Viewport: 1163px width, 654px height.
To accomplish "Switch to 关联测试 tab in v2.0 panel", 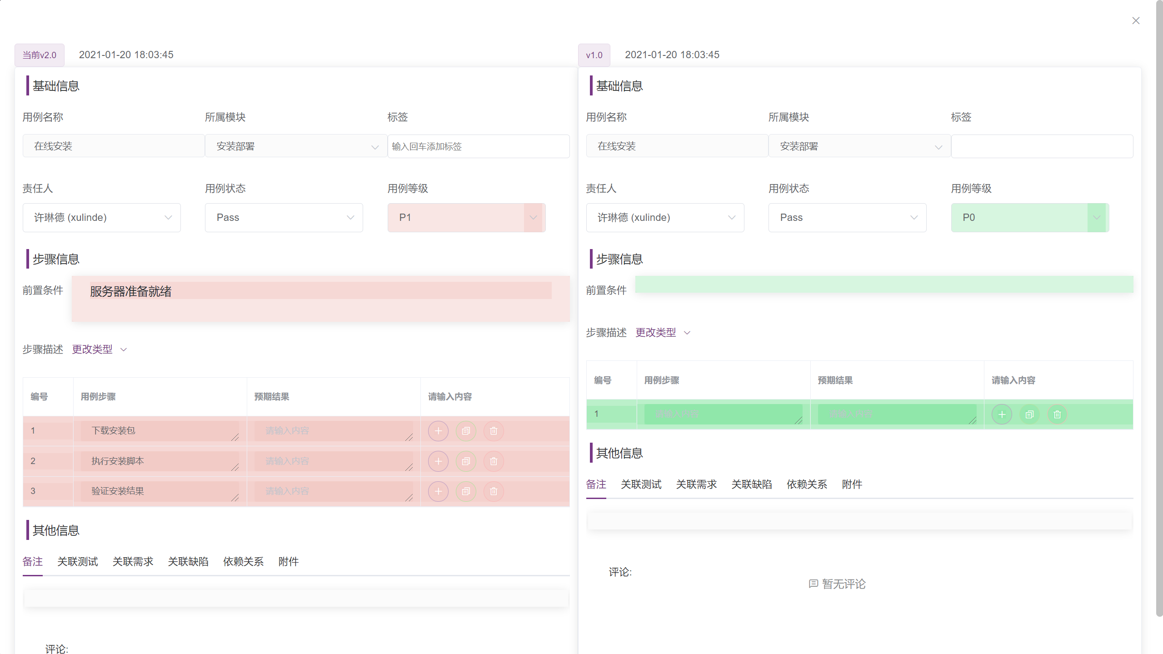I will [78, 561].
